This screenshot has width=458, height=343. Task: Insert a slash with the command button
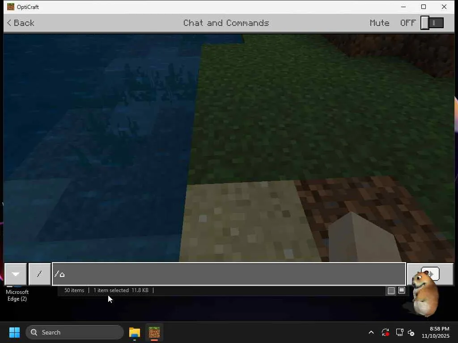click(39, 274)
